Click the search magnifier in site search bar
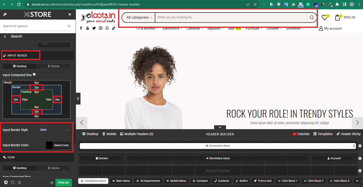Image resolution: width=363 pixels, height=187 pixels. [x=312, y=18]
